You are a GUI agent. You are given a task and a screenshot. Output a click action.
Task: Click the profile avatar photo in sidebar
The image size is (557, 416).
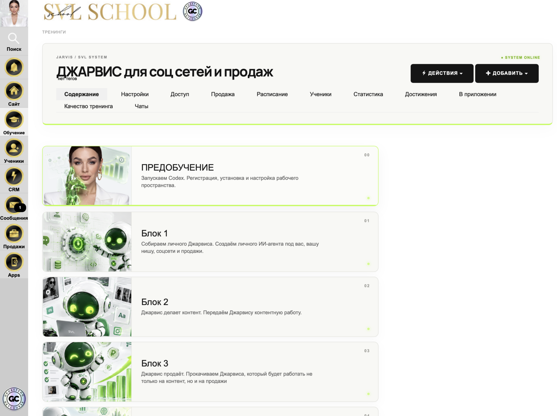14,13
